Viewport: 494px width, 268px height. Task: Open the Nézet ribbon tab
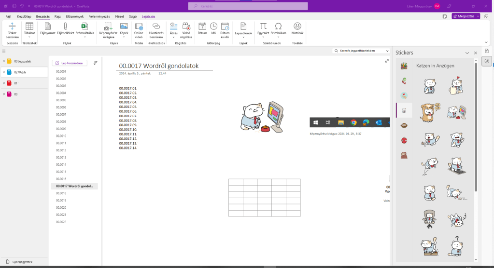pyautogui.click(x=119, y=16)
